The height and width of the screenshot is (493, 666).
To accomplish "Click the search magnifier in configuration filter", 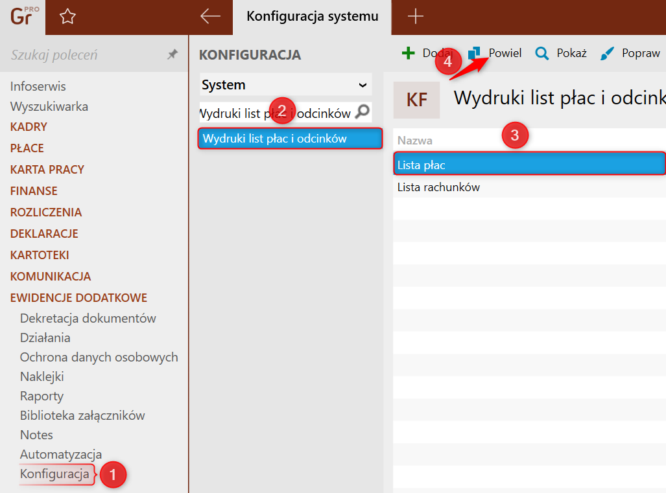I will coord(363,112).
